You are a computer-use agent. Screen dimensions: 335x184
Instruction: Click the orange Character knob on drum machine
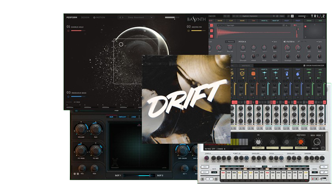pos(301,142)
